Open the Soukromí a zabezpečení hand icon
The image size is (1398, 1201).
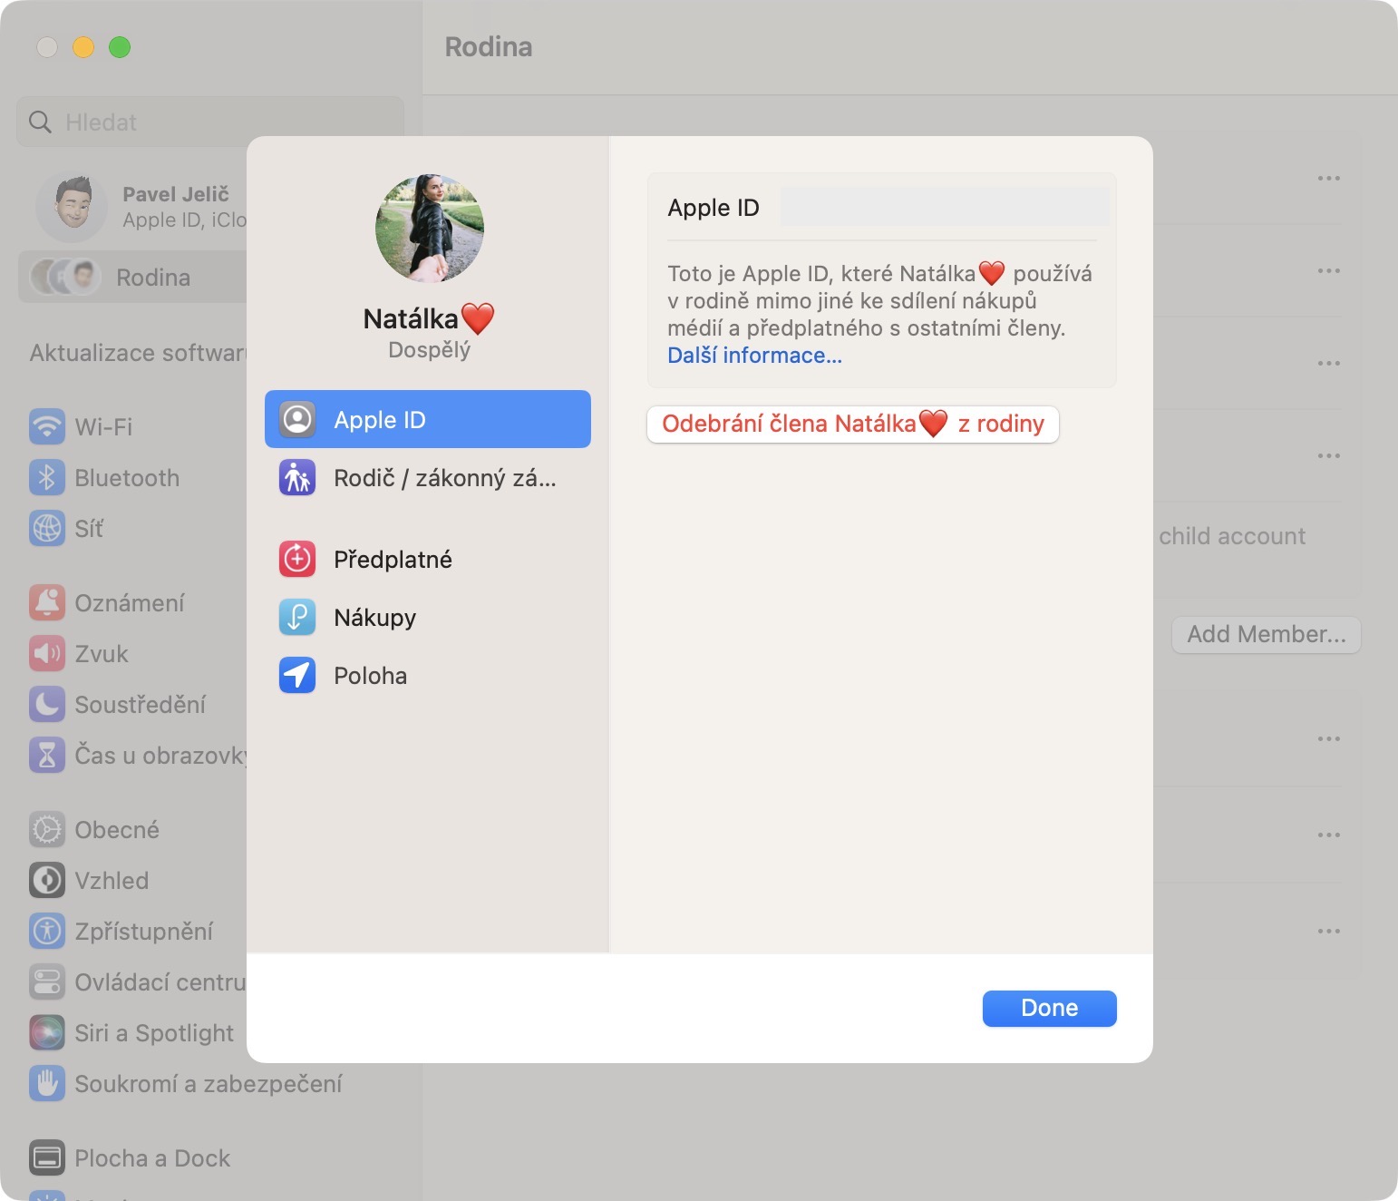(x=47, y=1083)
